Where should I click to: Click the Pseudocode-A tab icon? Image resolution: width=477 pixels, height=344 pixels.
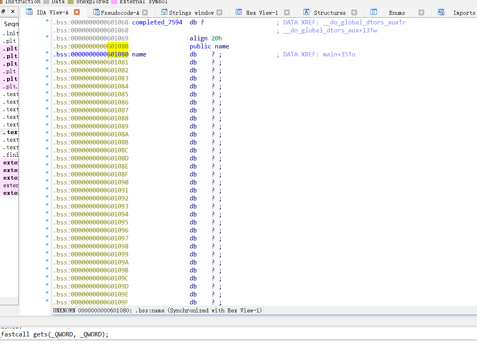click(96, 12)
